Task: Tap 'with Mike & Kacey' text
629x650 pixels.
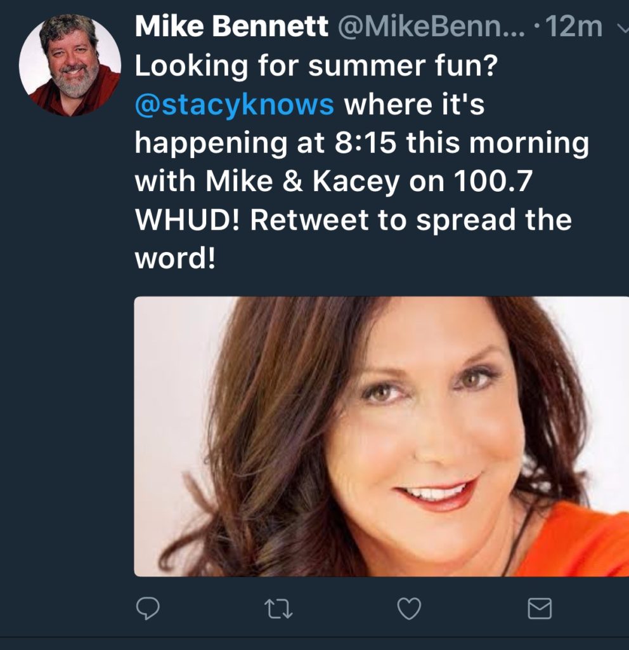Action: [x=268, y=182]
